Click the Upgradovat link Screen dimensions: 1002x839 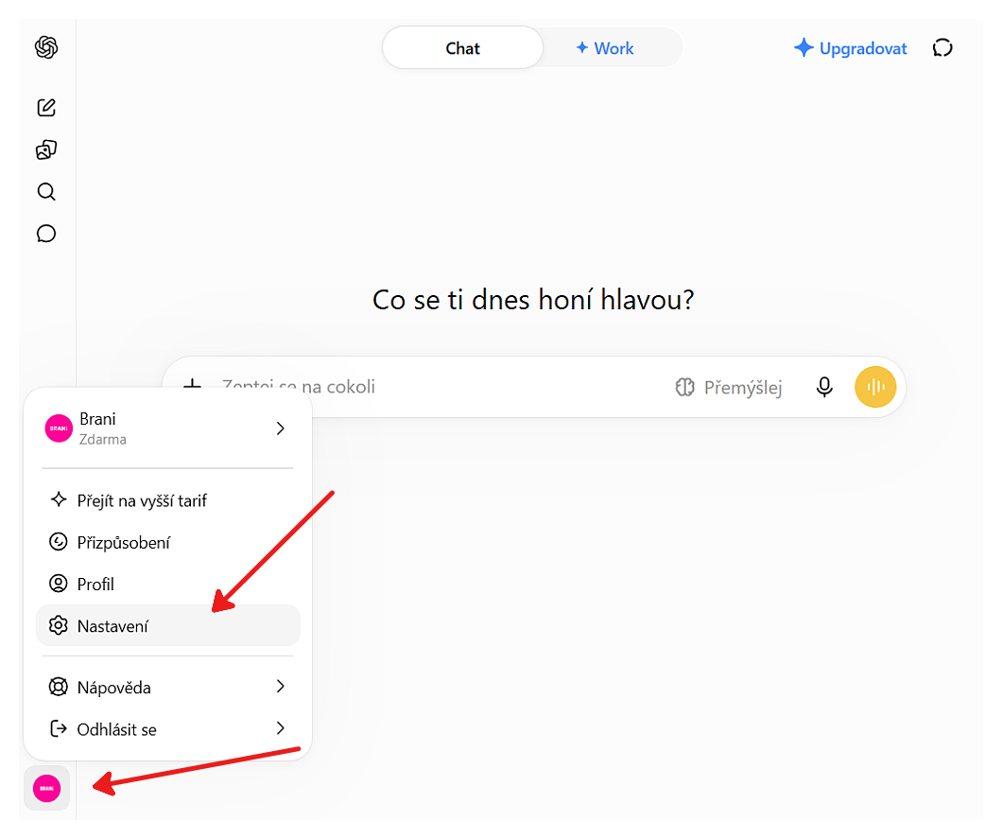851,48
